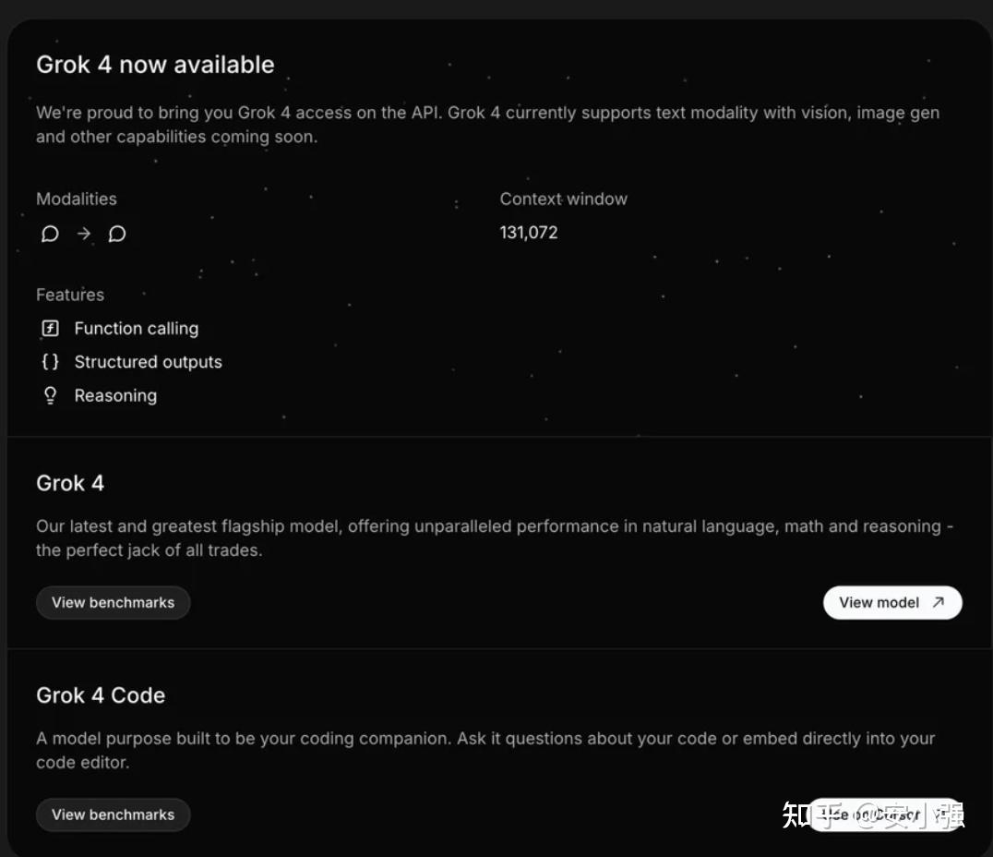
Task: Click the Function calling feature label
Action: 136,329
